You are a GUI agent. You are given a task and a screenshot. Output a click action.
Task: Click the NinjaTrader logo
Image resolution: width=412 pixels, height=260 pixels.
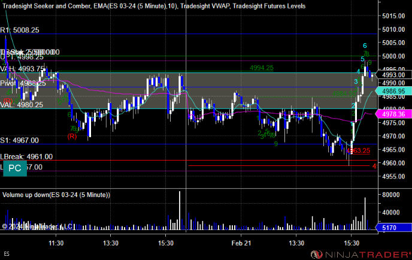pos(361,255)
